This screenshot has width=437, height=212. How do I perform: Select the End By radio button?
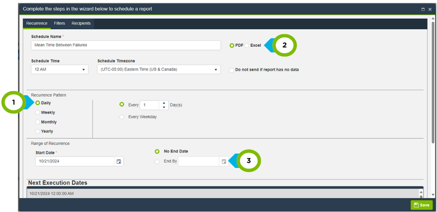[x=157, y=162]
